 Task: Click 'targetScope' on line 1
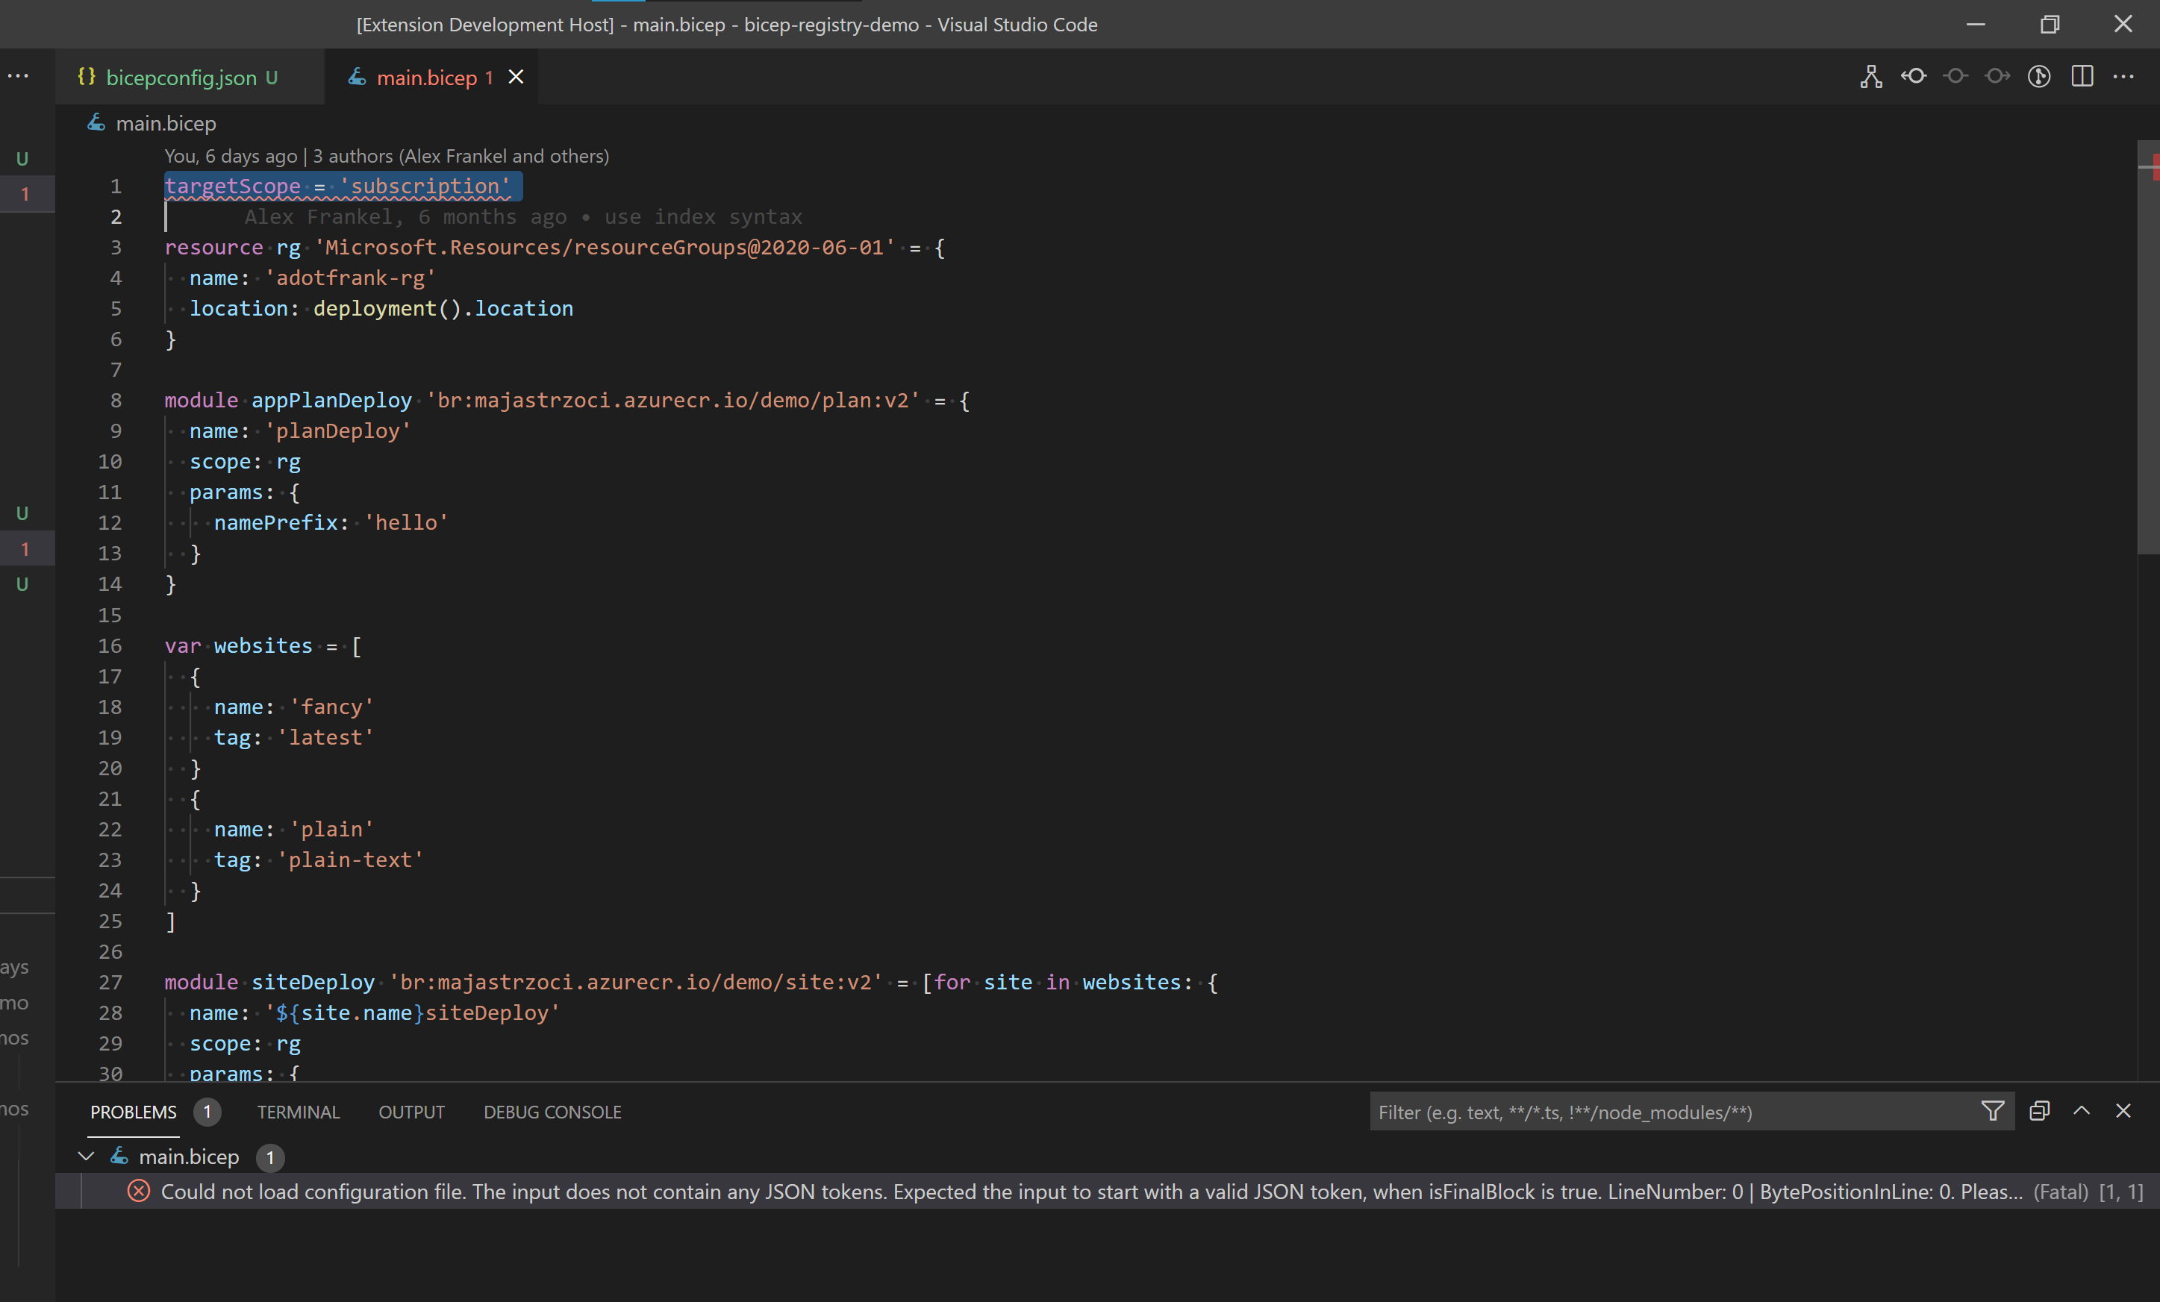point(232,187)
